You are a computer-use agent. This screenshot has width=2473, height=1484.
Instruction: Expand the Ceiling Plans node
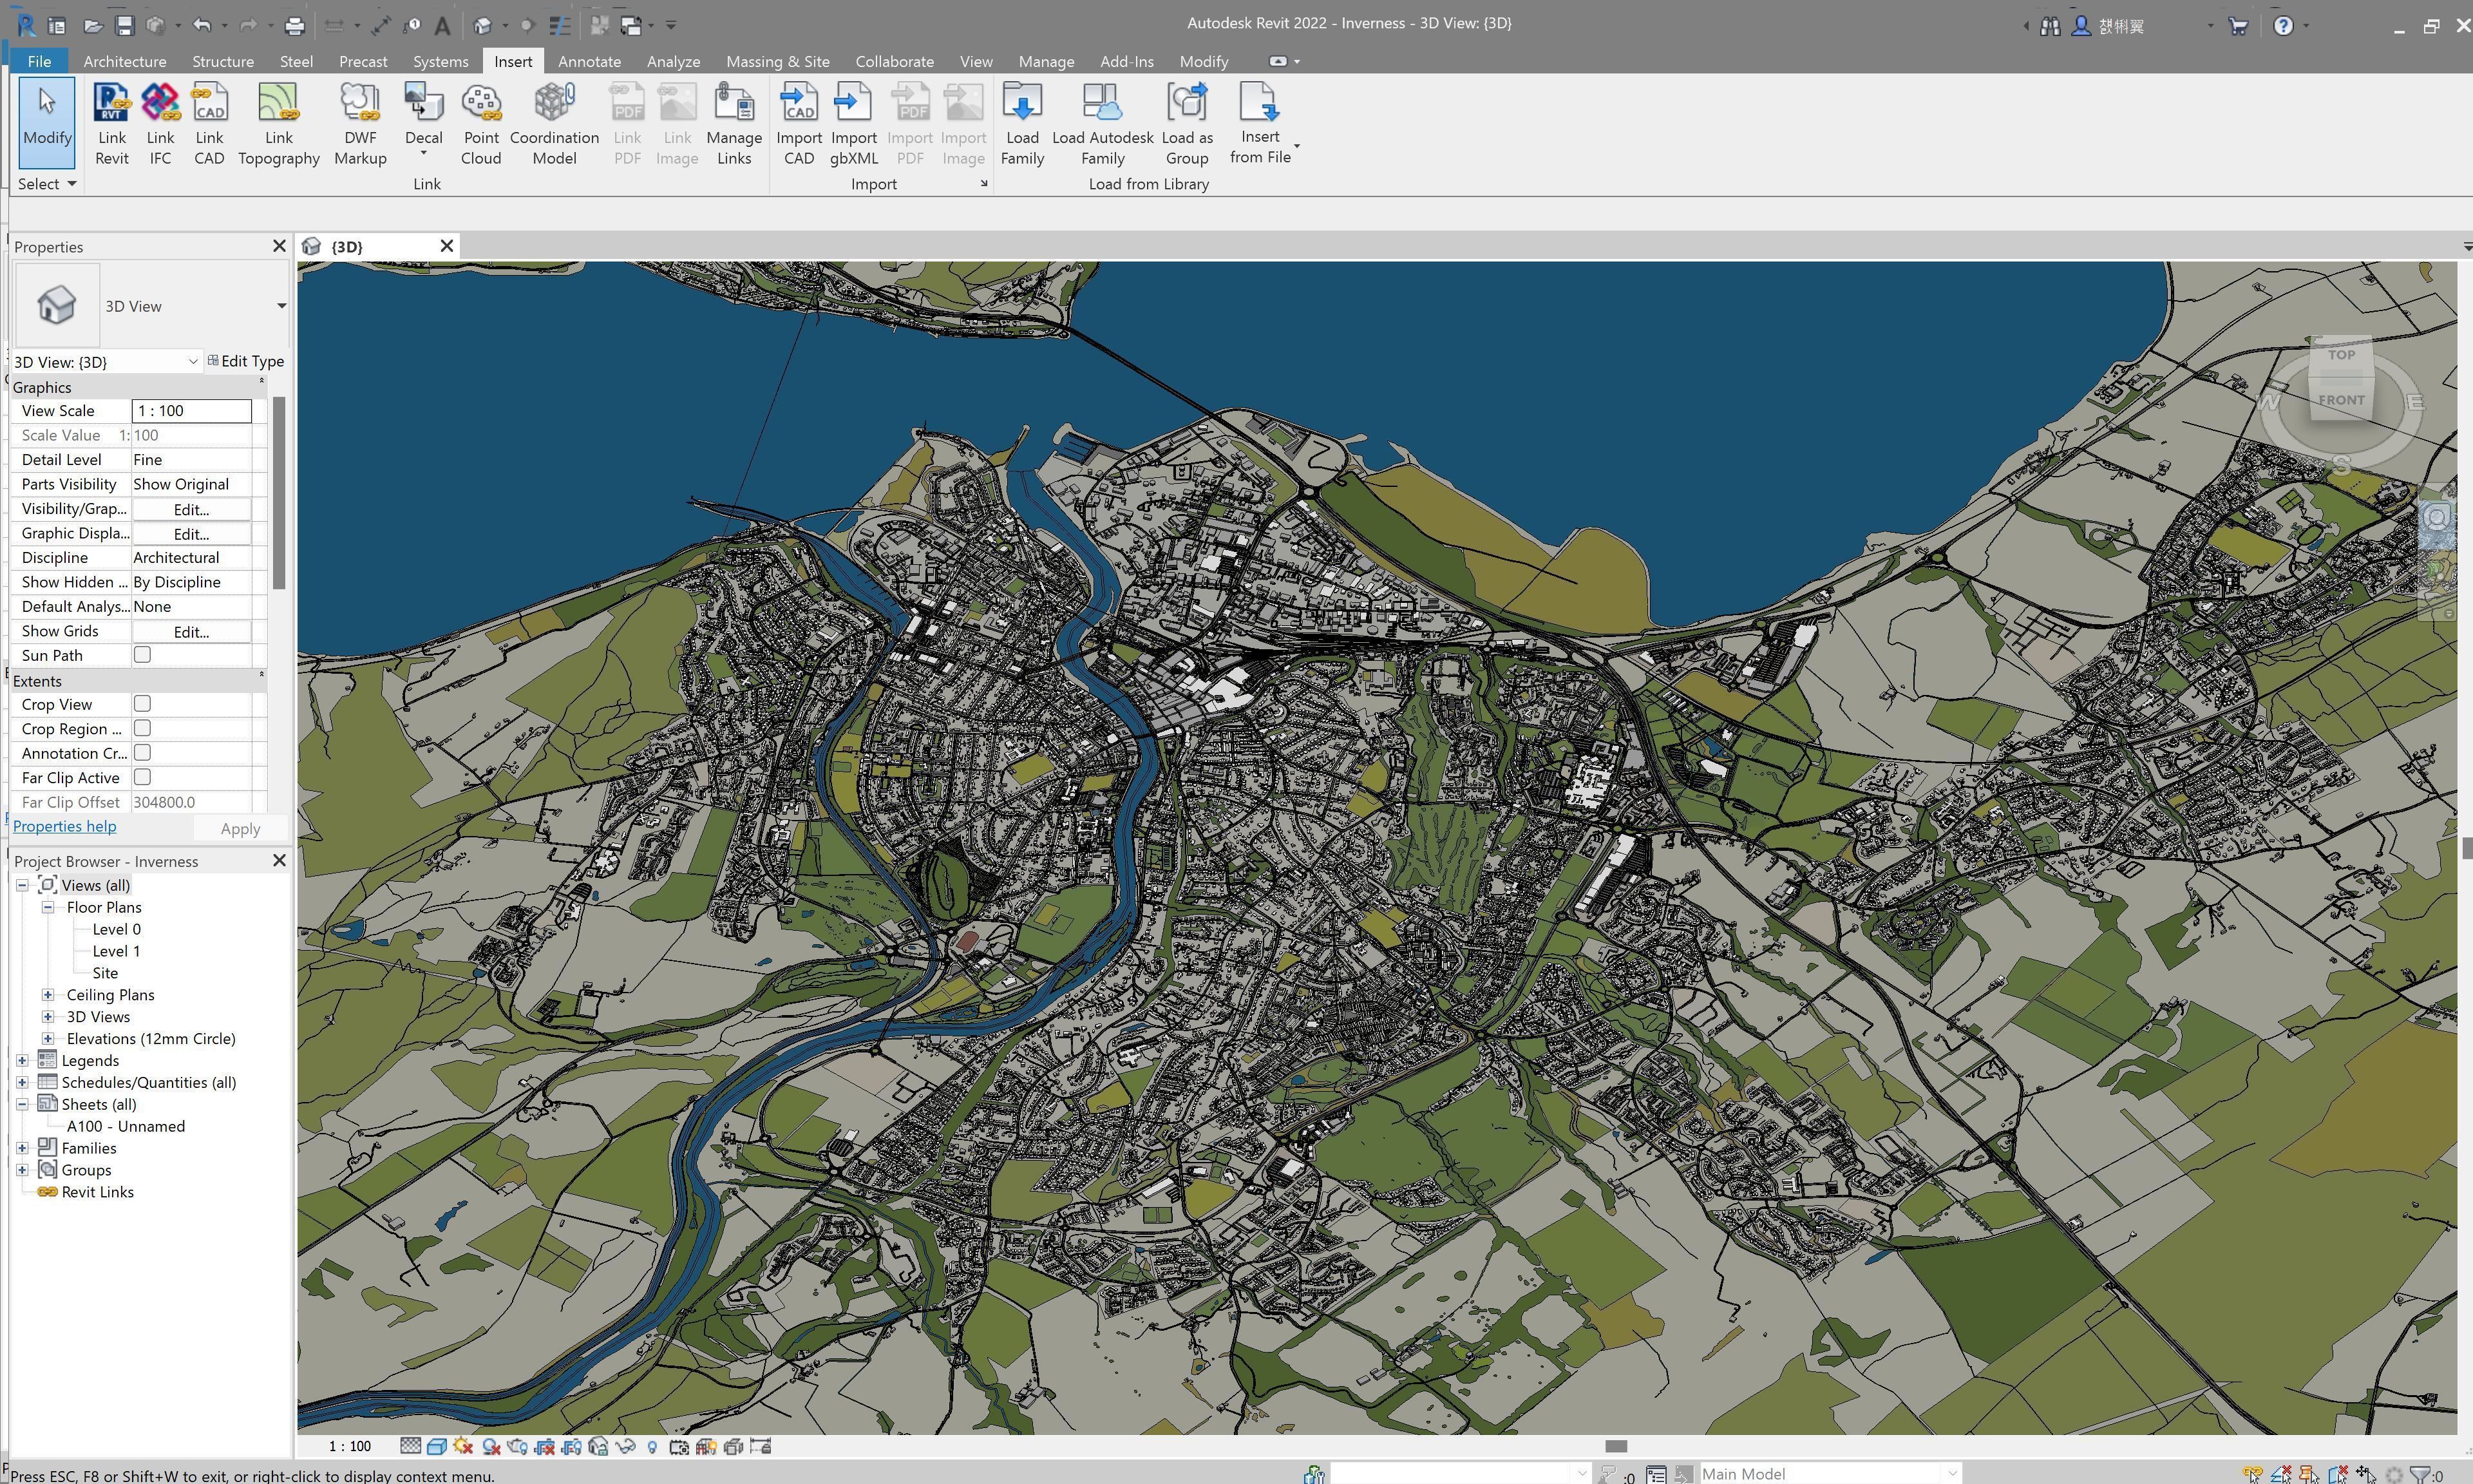(47, 994)
